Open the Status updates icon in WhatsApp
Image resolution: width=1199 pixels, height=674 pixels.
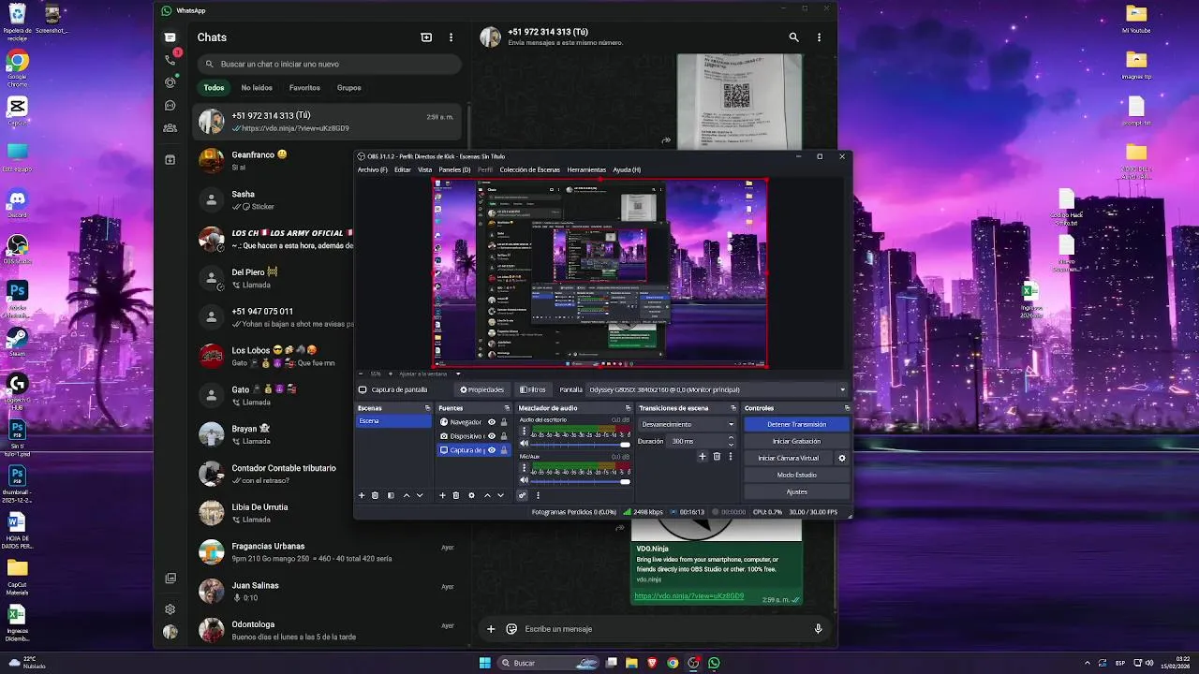coord(170,82)
